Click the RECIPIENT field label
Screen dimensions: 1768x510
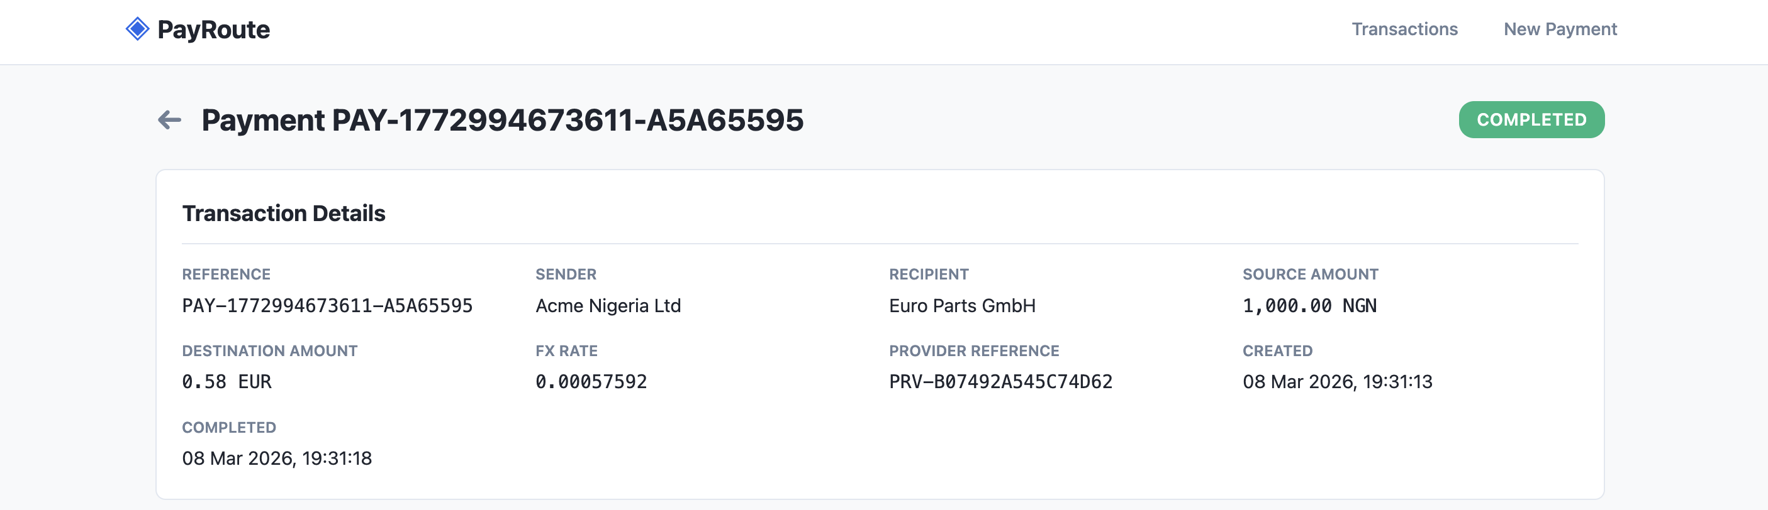click(x=929, y=274)
